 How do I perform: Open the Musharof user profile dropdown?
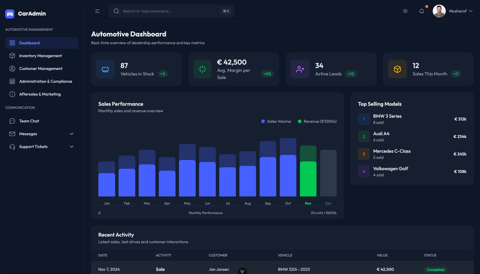tap(453, 11)
